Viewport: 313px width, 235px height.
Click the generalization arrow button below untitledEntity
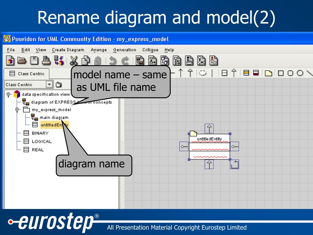tap(209, 164)
